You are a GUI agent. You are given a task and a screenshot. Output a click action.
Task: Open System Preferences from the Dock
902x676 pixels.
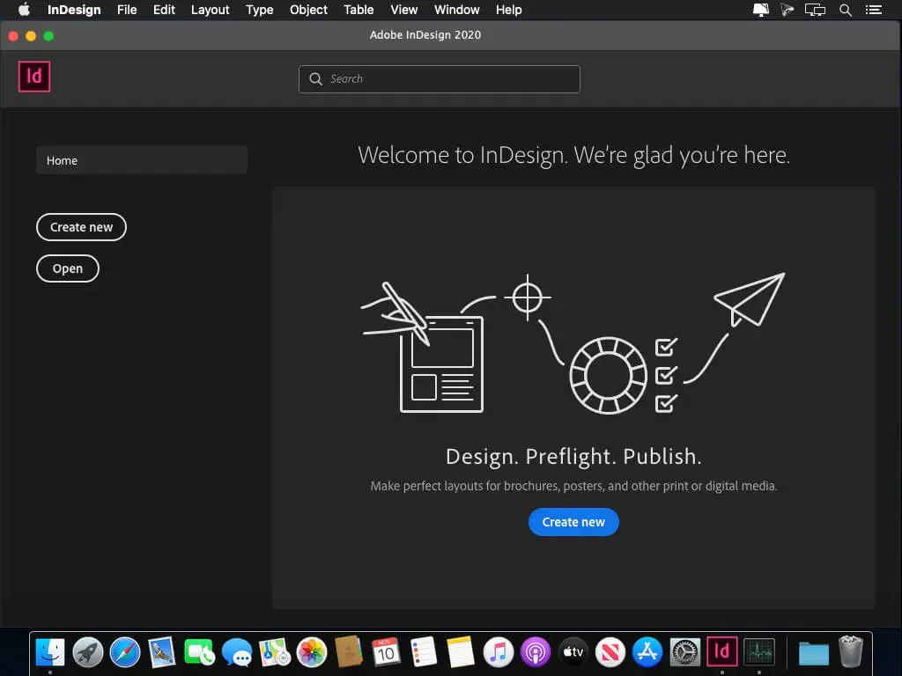[684, 651]
